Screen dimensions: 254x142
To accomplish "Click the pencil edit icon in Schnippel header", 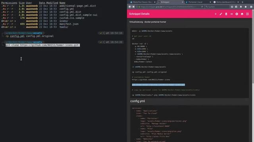I will tap(221, 14).
